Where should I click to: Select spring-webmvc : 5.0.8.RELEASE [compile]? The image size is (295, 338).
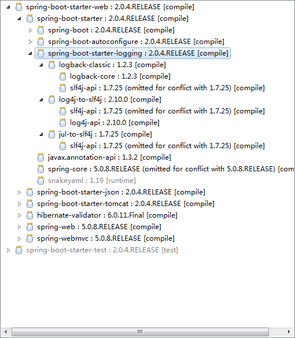click(106, 238)
